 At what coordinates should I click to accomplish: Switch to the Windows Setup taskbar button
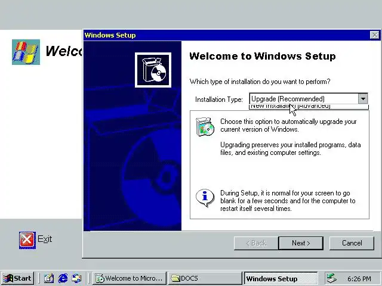coord(281,278)
